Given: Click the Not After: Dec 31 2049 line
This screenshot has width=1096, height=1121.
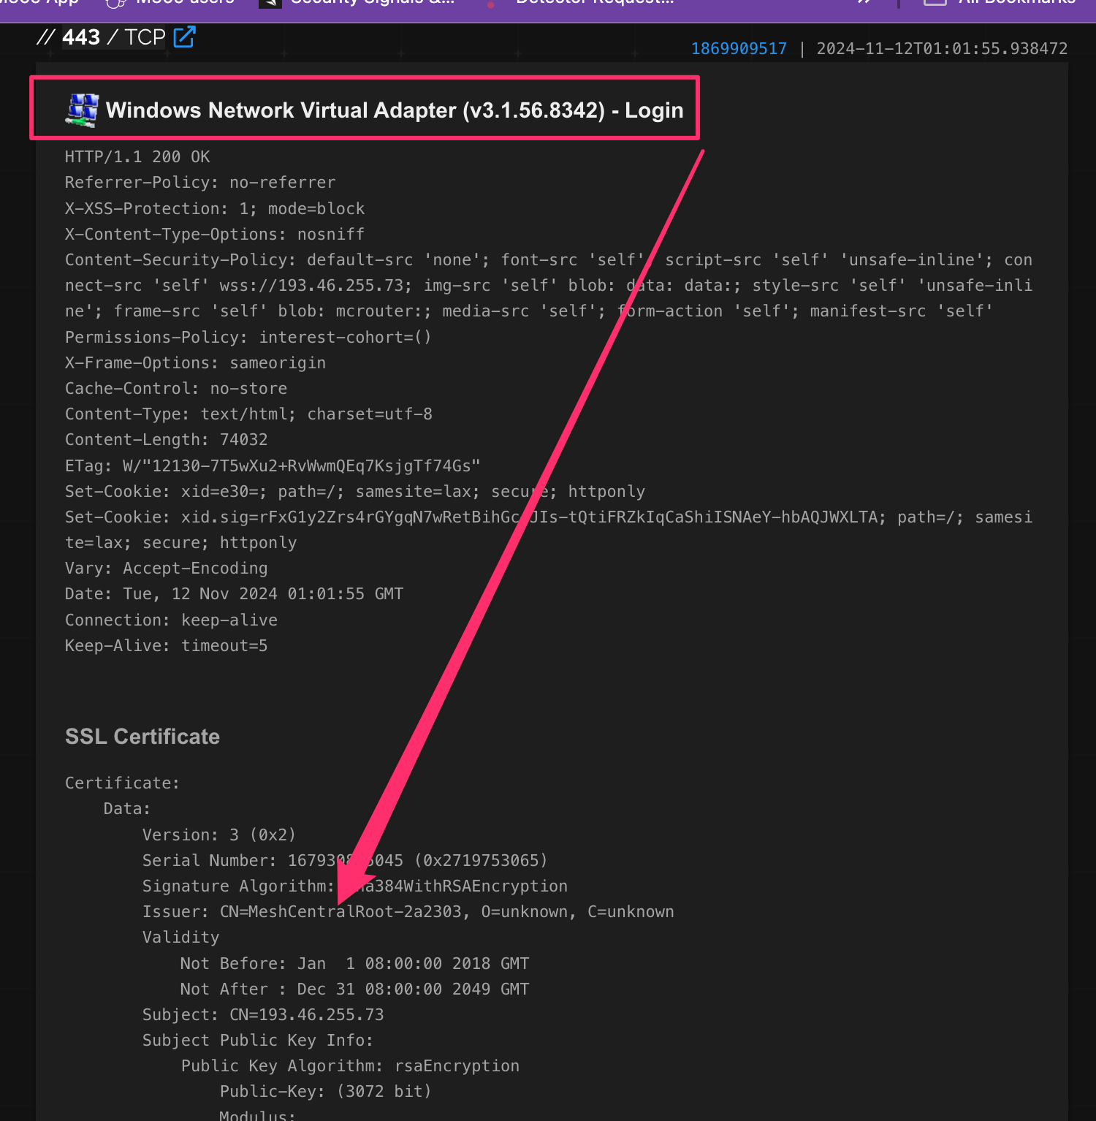Looking at the screenshot, I should (355, 989).
